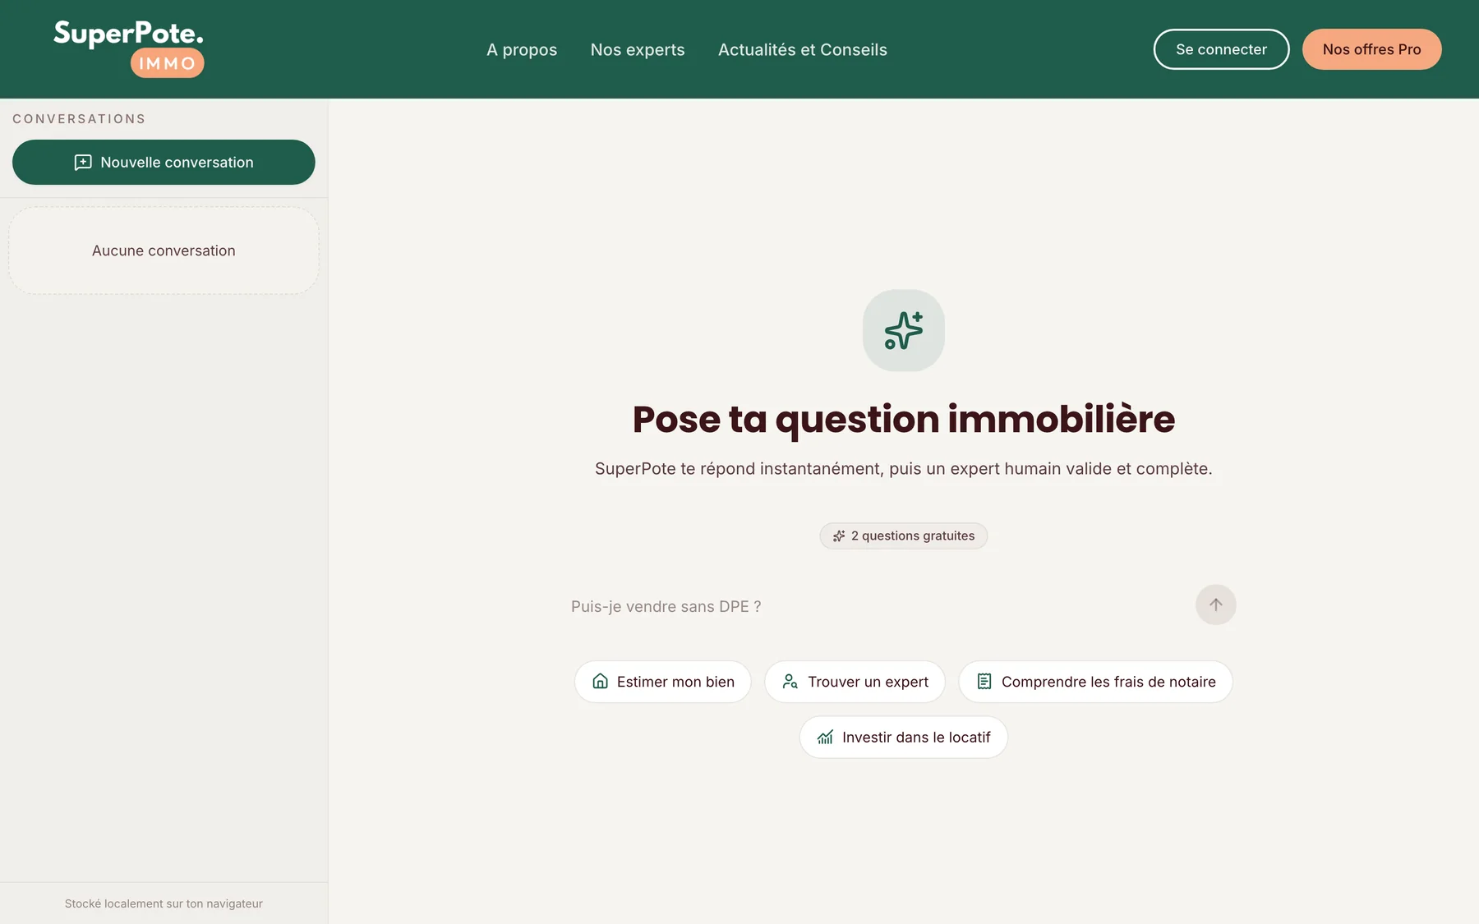The width and height of the screenshot is (1479, 924).
Task: Focus the question input field
Action: [875, 606]
